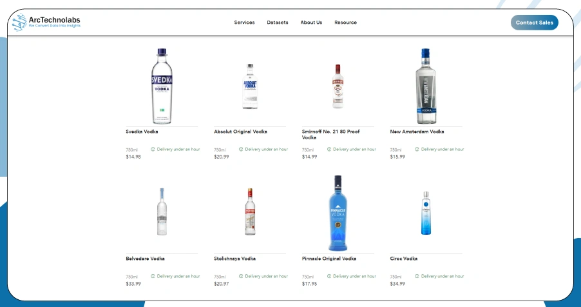
Task: Open the Resource menu
Action: coord(345,23)
